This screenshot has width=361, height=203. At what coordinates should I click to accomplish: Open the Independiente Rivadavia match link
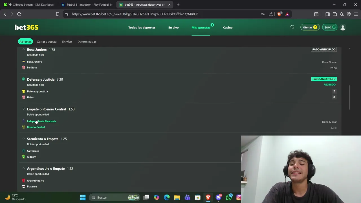click(41, 121)
